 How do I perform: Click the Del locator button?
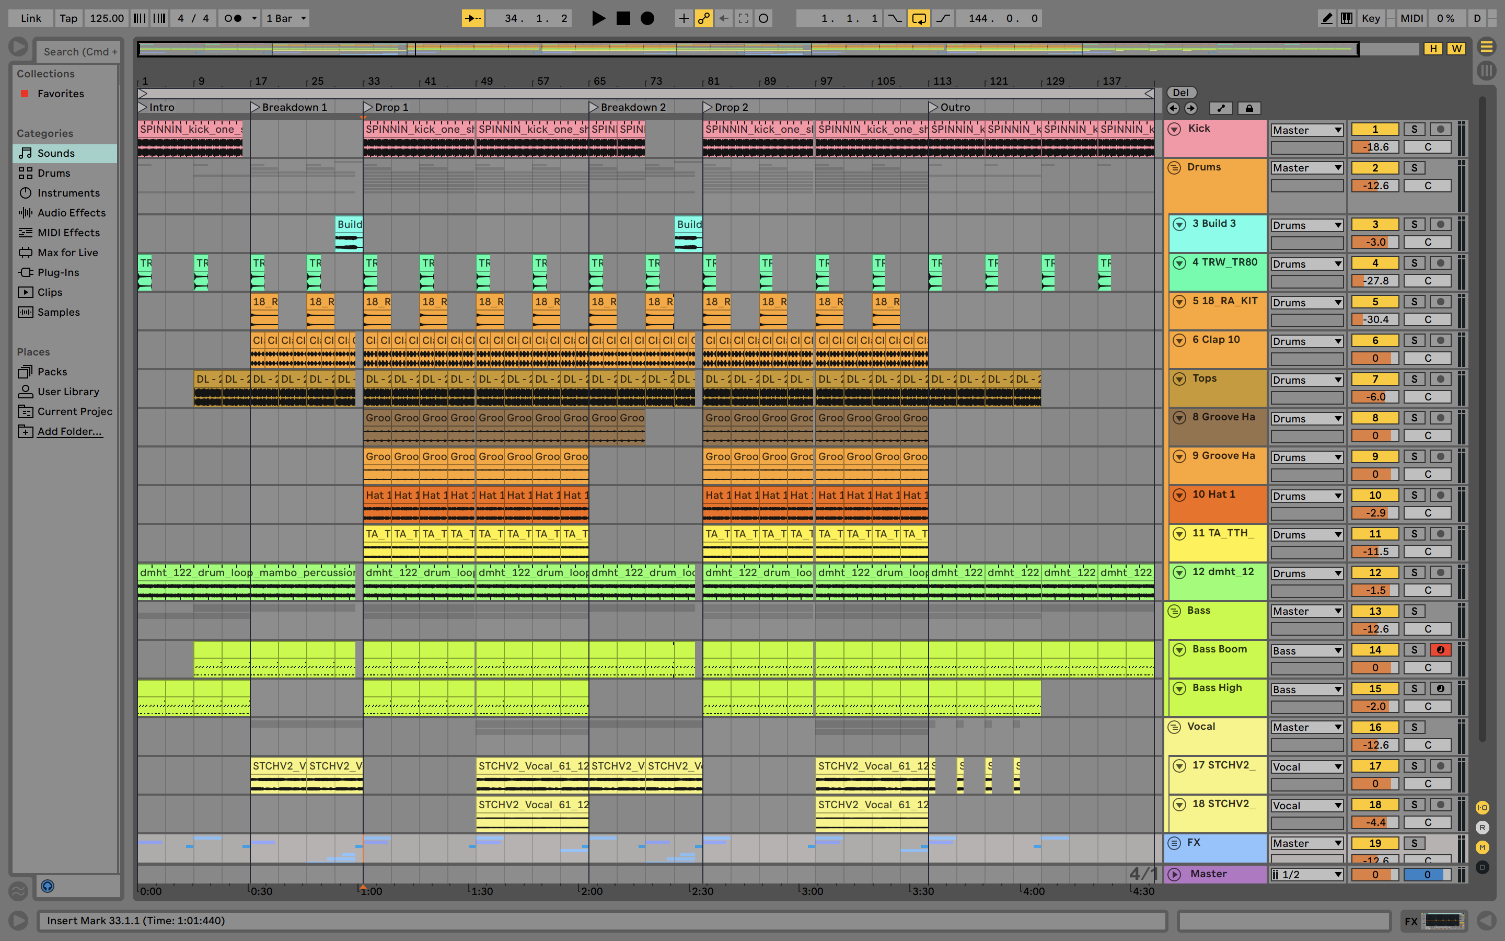(1180, 93)
